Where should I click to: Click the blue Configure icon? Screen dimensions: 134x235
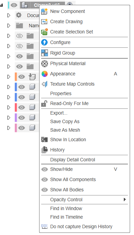click(x=44, y=42)
